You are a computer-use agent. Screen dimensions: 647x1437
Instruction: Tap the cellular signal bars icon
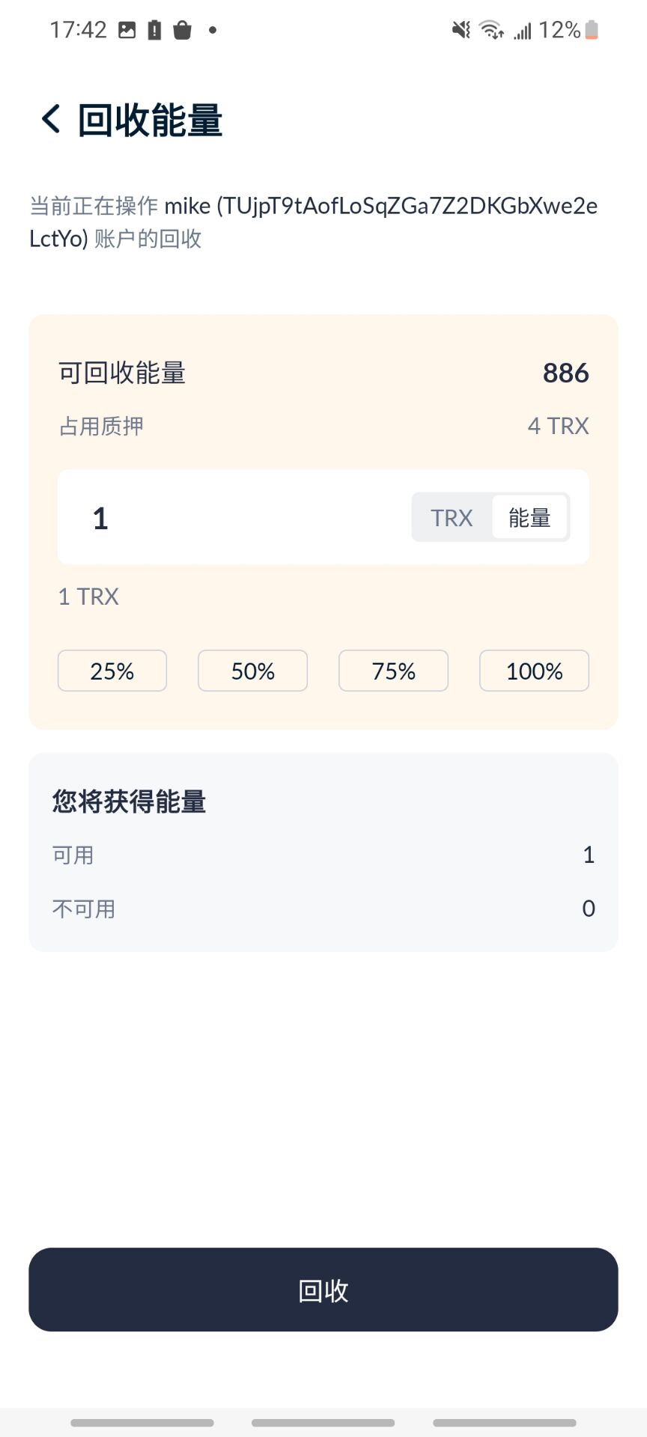523,31
